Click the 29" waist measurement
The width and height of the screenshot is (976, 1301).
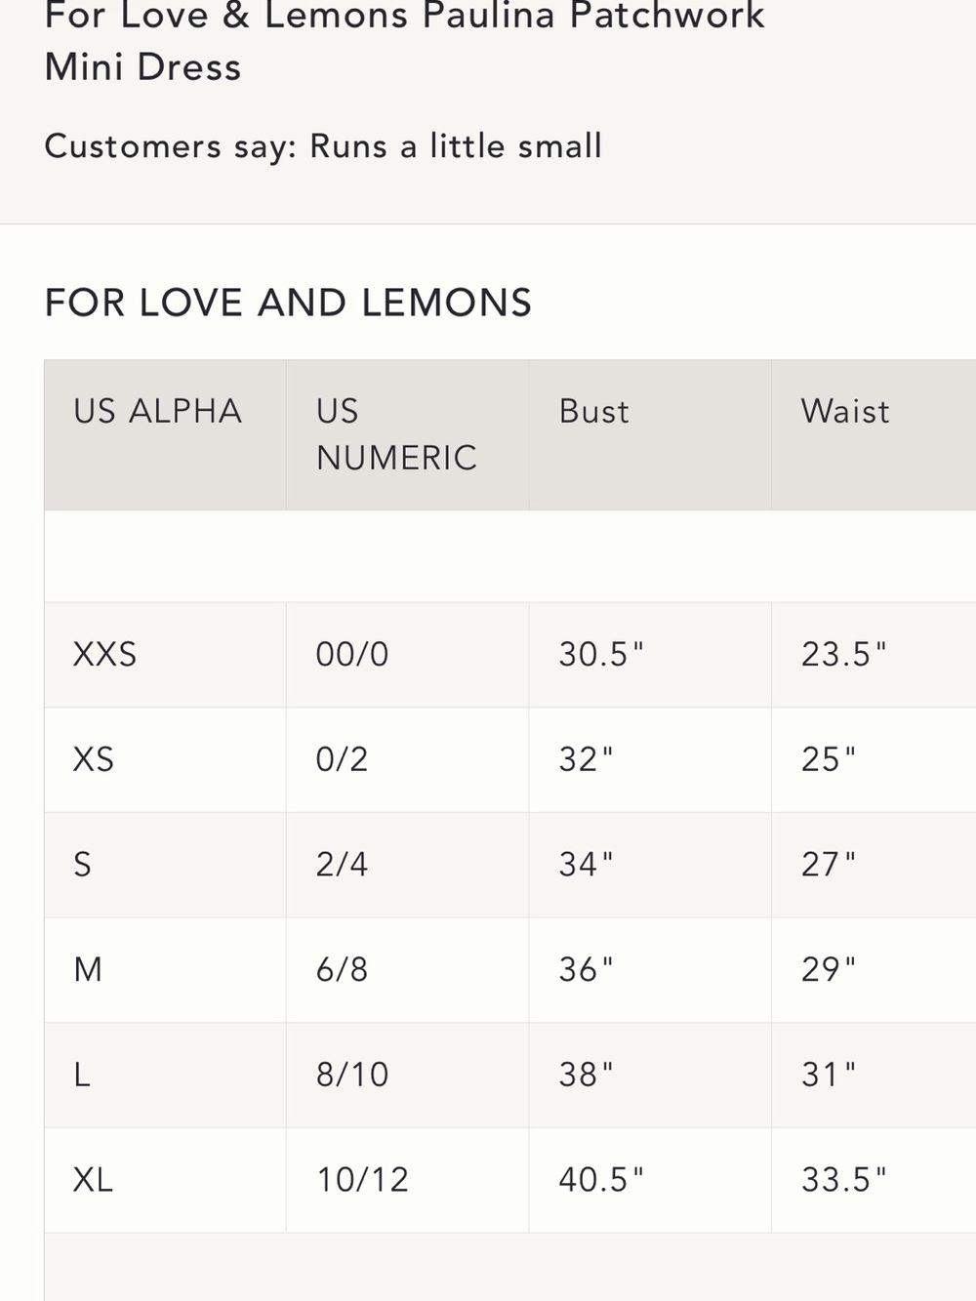click(829, 970)
